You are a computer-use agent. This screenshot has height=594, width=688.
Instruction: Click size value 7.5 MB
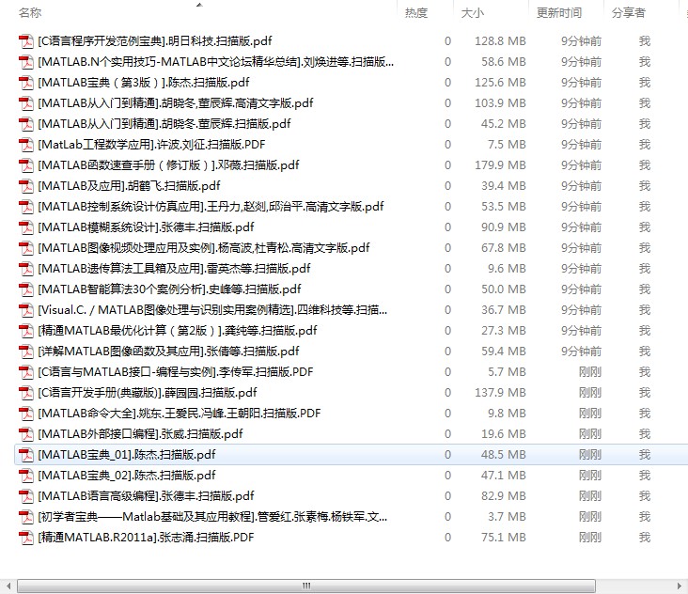pos(507,145)
